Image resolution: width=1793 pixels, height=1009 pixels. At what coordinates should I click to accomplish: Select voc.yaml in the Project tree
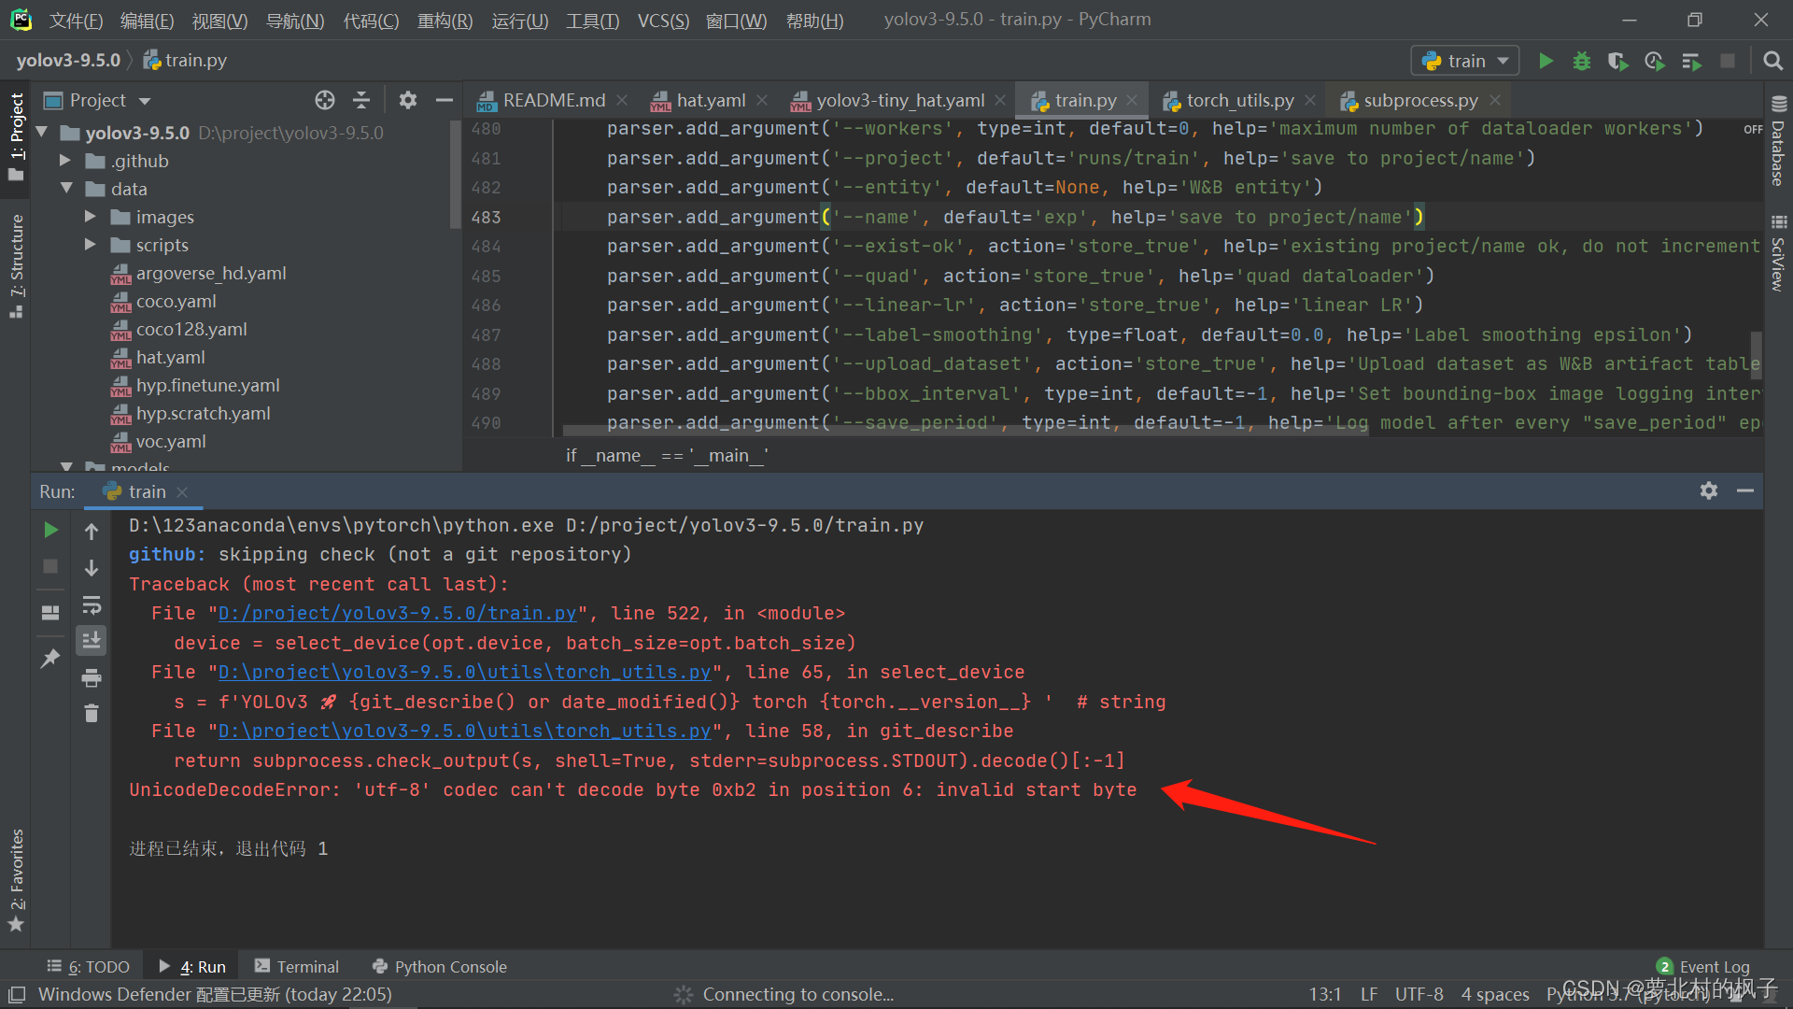(171, 441)
